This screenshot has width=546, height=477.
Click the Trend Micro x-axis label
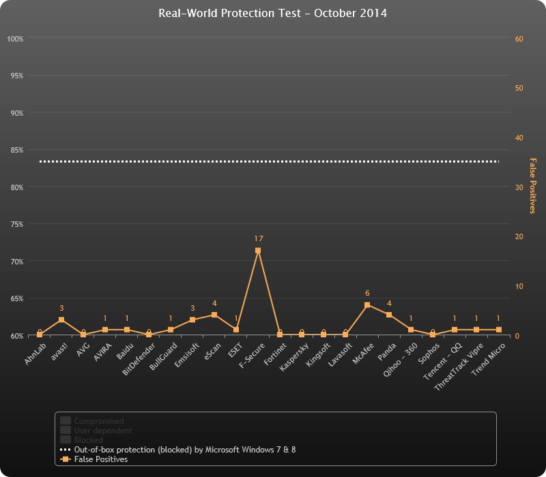coord(488,360)
